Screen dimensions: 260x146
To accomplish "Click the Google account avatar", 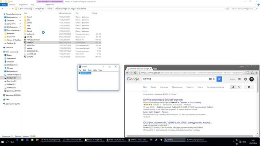I will click(x=251, y=79).
